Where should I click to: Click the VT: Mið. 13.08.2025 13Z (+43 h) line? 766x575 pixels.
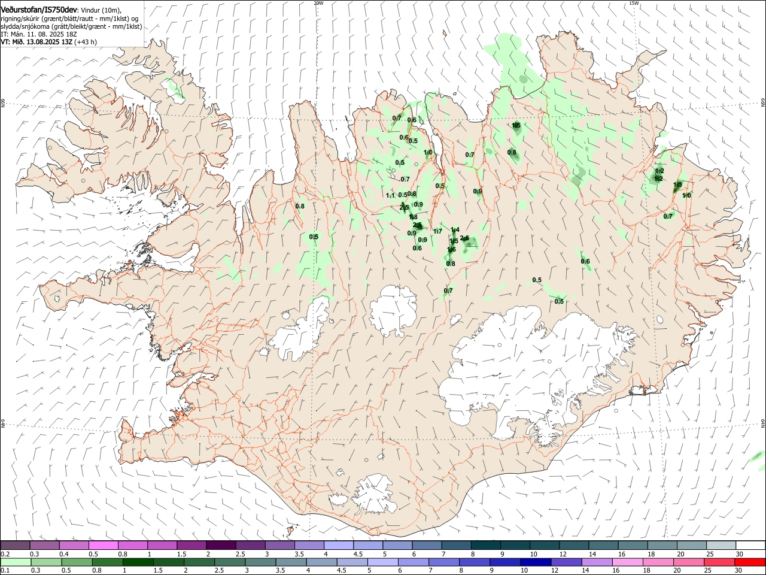(48, 42)
